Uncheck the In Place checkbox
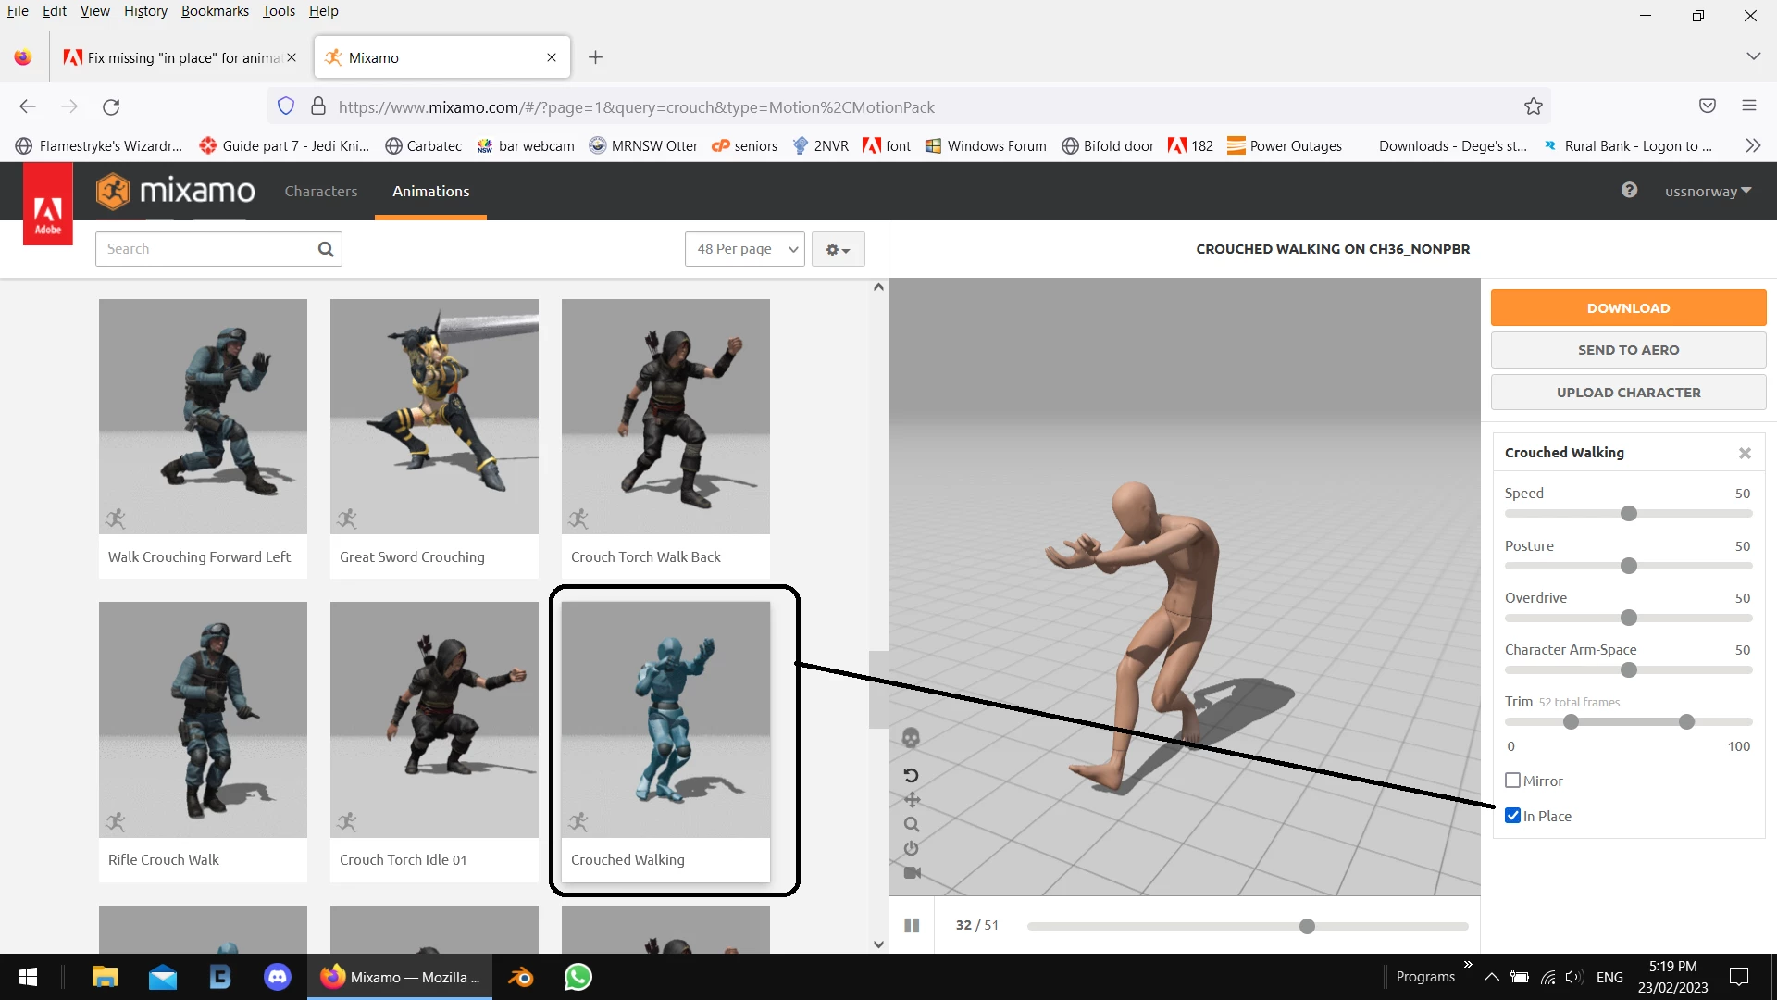Screen dimensions: 1777x1000 (x=1513, y=816)
